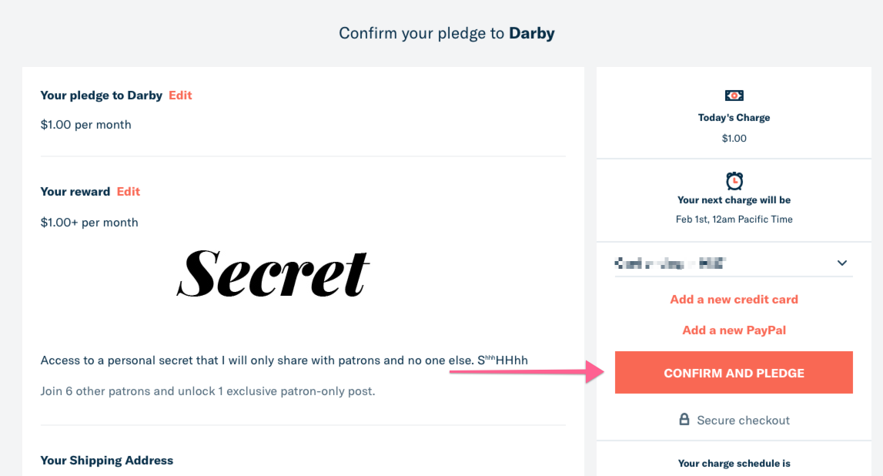Edit your pledge to Darby
The width and height of the screenshot is (883, 476).
point(180,96)
